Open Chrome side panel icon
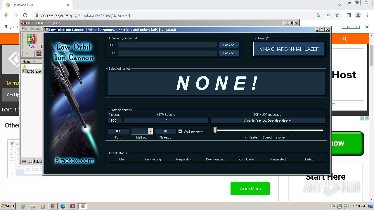The width and height of the screenshot is (374, 210). (349, 15)
